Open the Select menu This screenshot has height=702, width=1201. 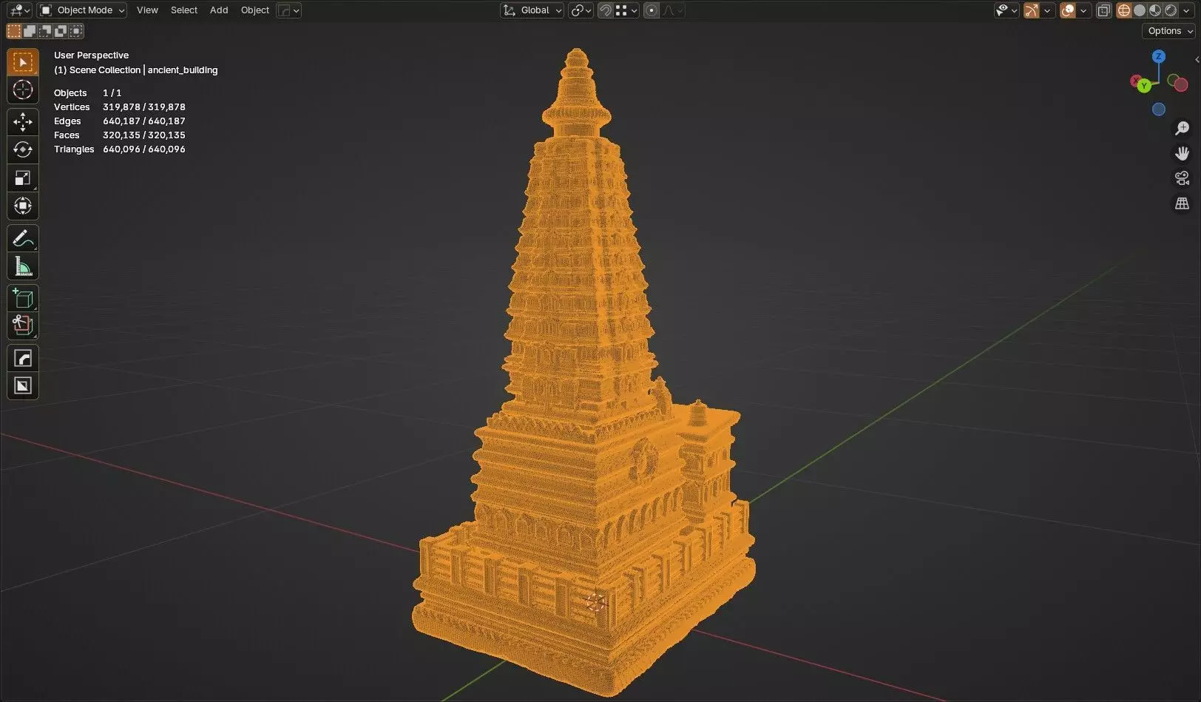(184, 10)
